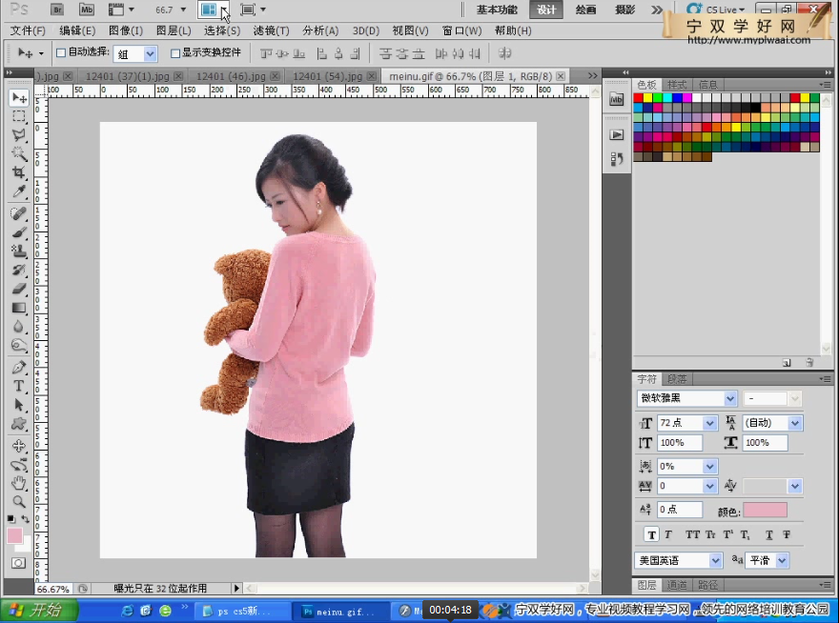The height and width of the screenshot is (623, 839).
Task: Select the Brush tool
Action: pos(19,232)
